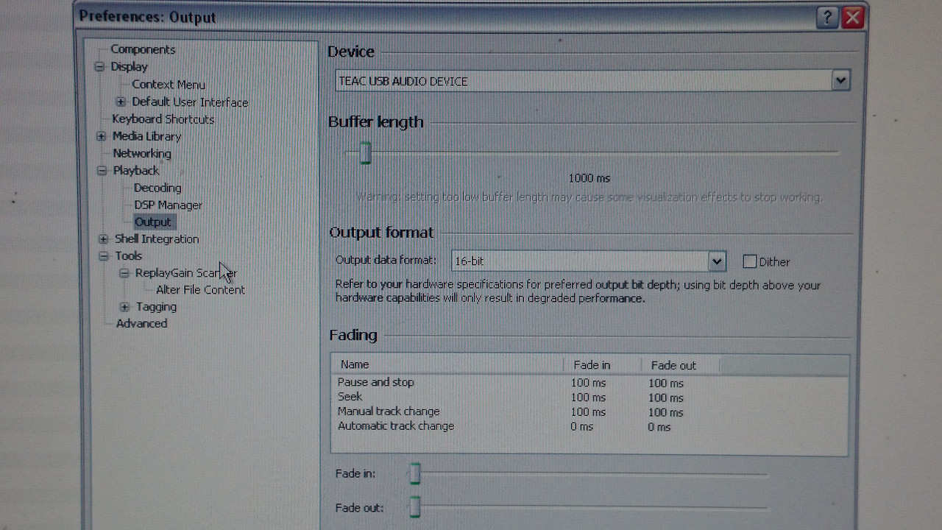Open the Output data format dropdown
Image resolution: width=942 pixels, height=530 pixels.
(716, 261)
